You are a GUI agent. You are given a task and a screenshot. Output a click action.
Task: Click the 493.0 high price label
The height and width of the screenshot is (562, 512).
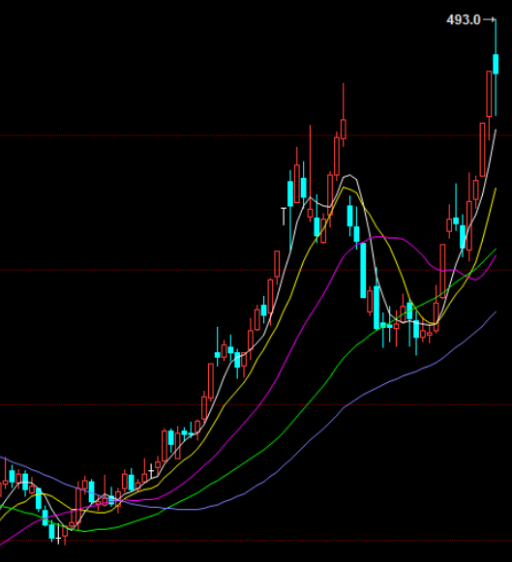click(463, 19)
